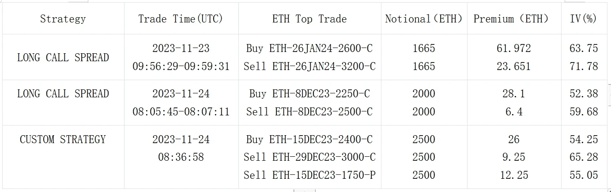Click the CUSTOM STRATEGY cell

[x=63, y=140]
